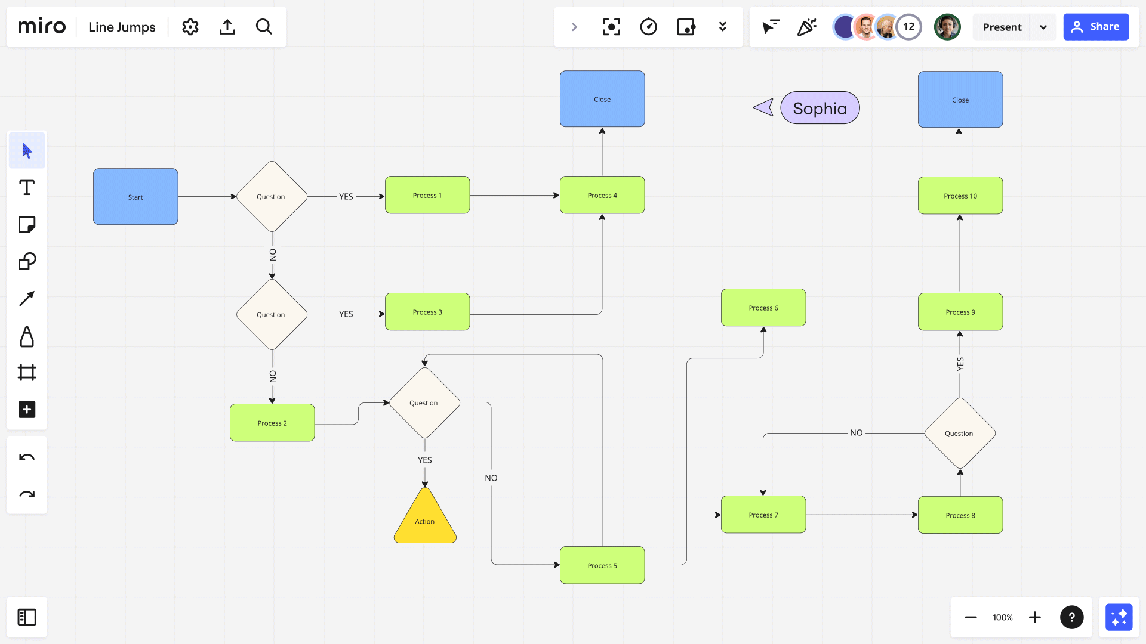This screenshot has width=1146, height=644.
Task: Click the NO label right of Action triangle
Action: pyautogui.click(x=491, y=478)
